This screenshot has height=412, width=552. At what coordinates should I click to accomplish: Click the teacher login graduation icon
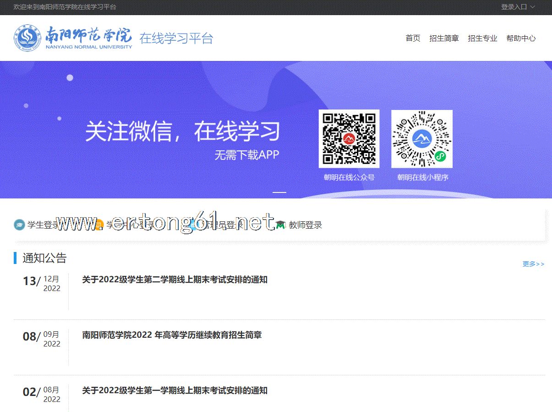click(280, 225)
